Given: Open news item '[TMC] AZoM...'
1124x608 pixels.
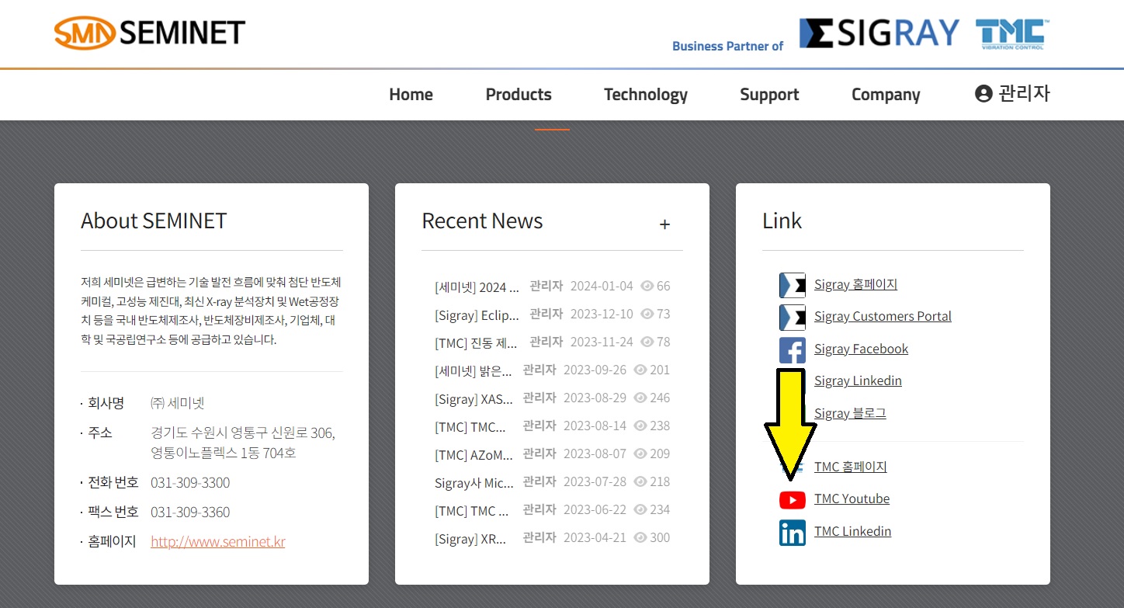Looking at the screenshot, I should (x=474, y=454).
